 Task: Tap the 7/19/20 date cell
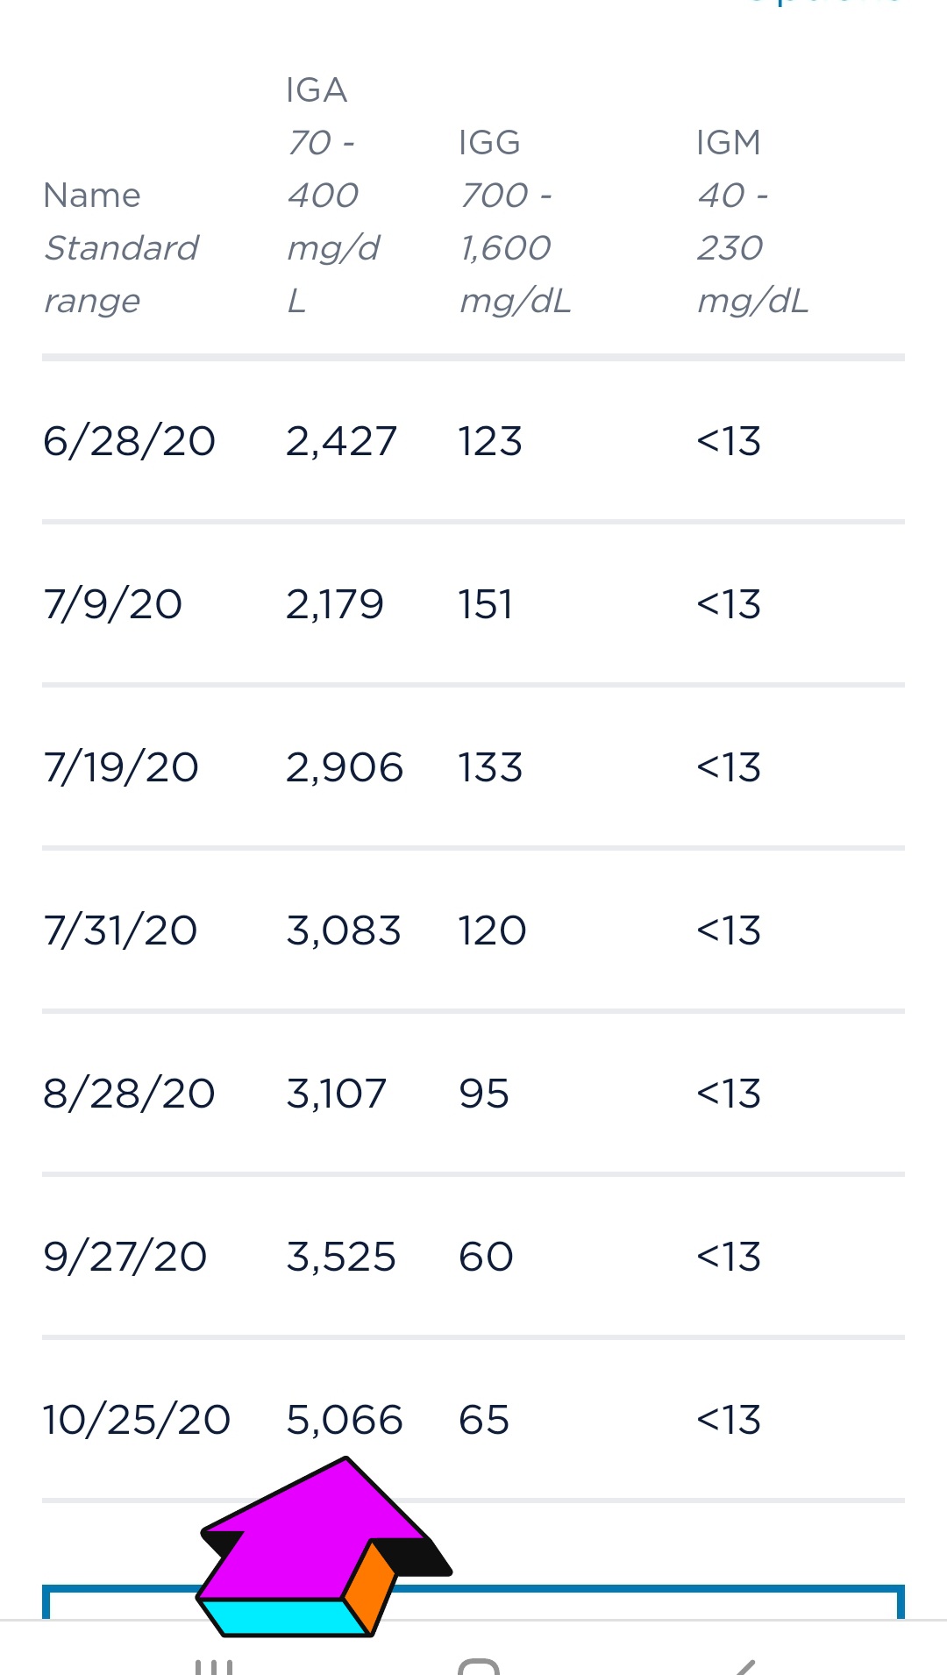click(121, 767)
